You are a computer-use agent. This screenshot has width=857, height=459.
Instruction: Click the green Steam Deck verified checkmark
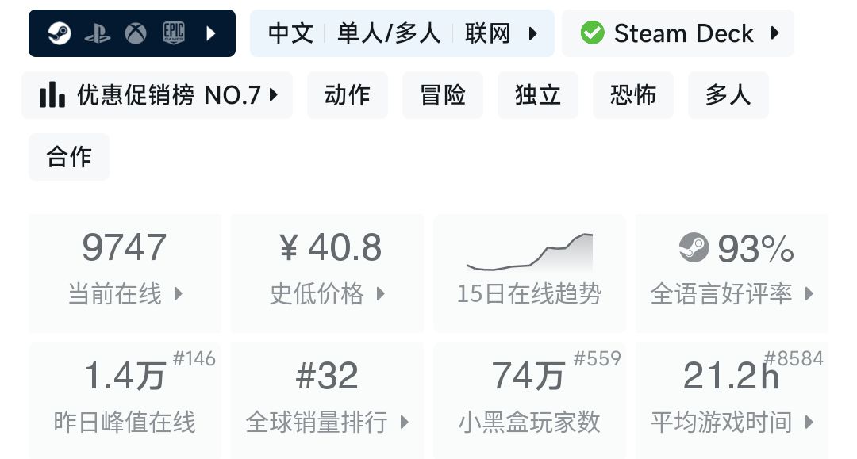click(592, 33)
